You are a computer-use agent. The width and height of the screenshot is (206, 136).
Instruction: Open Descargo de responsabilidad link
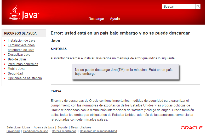click(98, 131)
